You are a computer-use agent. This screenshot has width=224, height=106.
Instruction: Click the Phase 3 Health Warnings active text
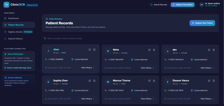tap(19, 68)
